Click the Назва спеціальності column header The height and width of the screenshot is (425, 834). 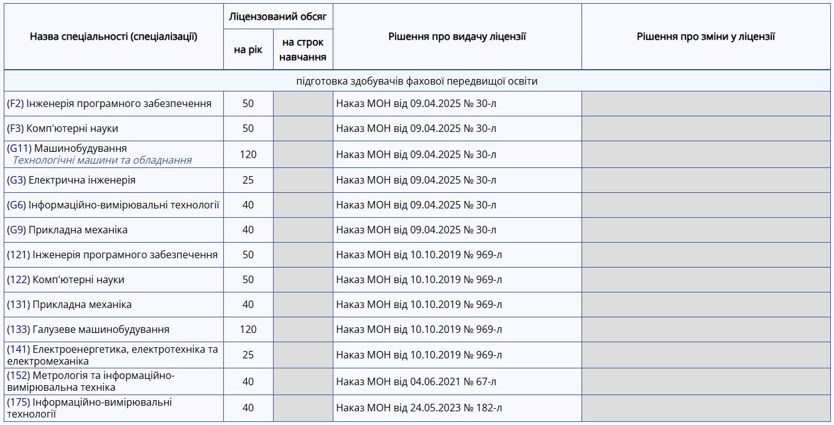[114, 36]
